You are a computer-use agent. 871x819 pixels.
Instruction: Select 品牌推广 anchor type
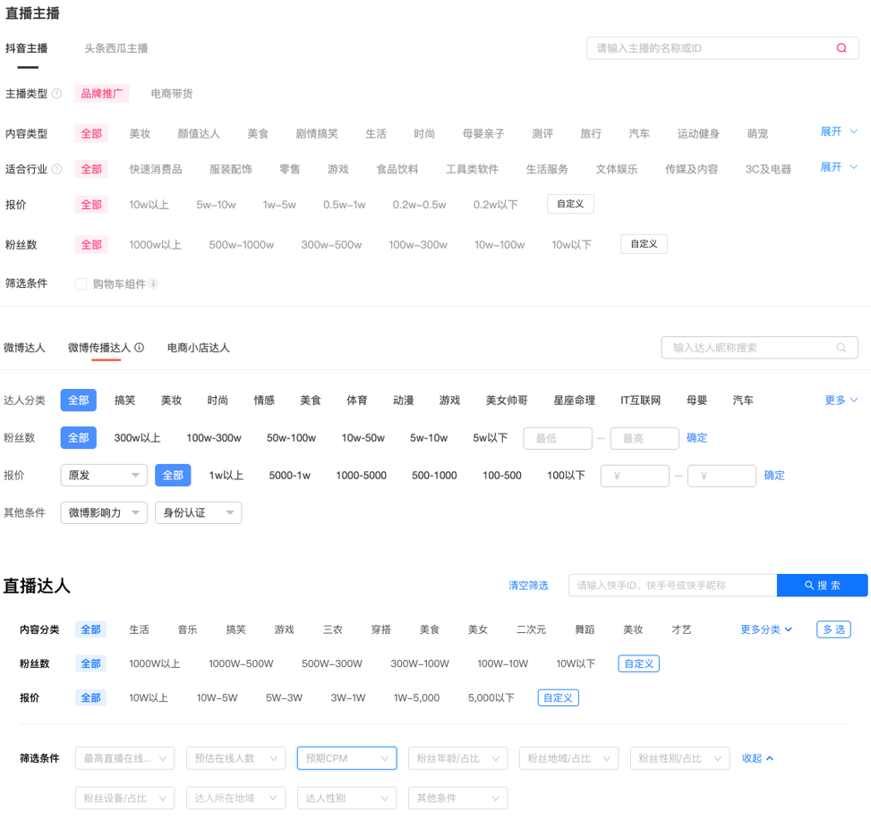point(102,94)
